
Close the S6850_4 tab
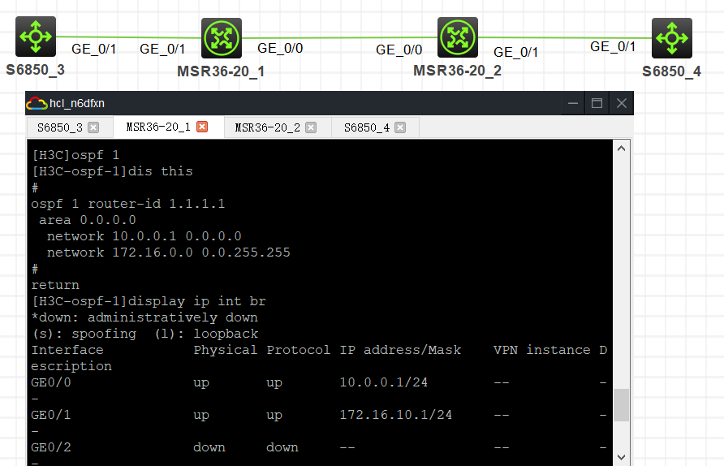click(400, 127)
